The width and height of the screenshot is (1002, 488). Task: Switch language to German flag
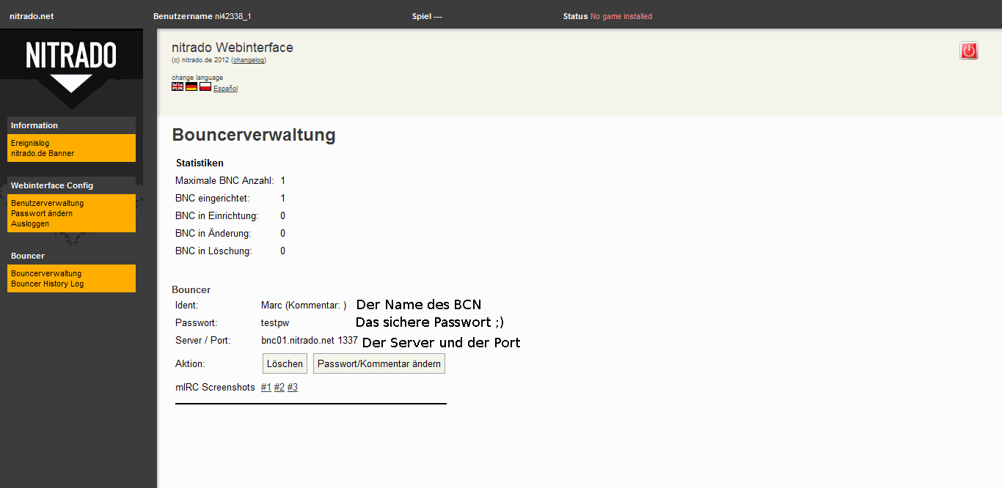pos(191,86)
